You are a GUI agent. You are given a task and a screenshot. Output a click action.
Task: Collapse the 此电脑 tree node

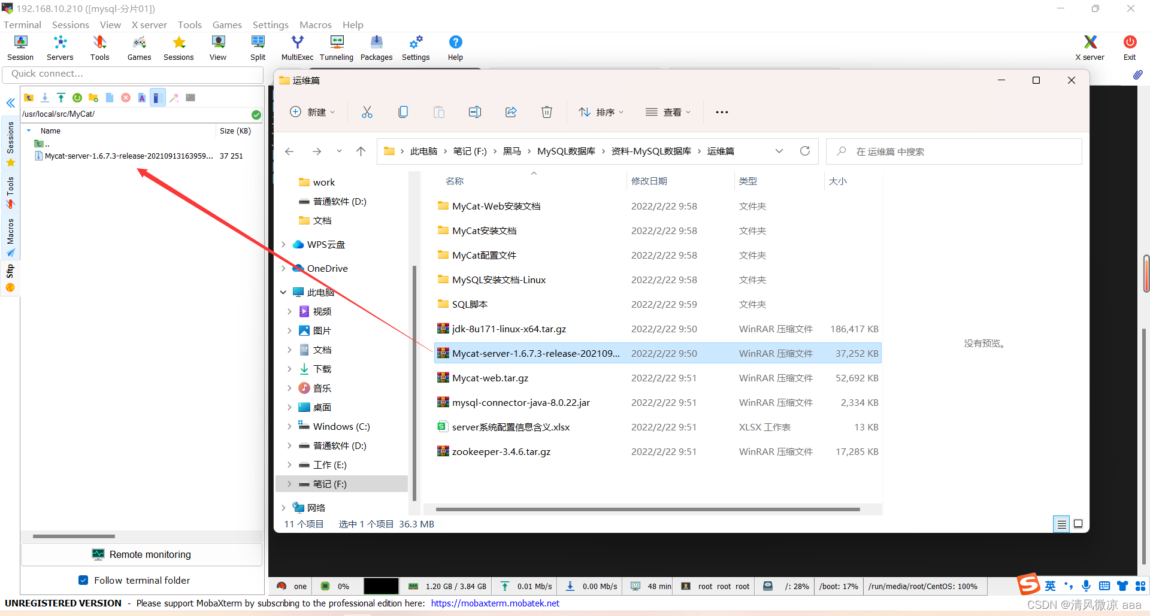pos(283,292)
